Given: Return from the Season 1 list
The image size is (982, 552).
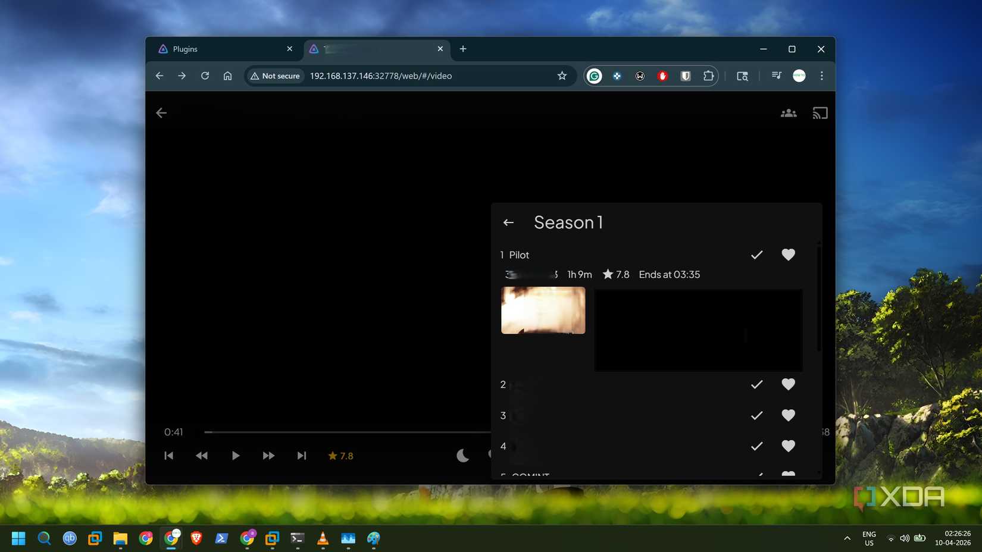Looking at the screenshot, I should [x=508, y=222].
